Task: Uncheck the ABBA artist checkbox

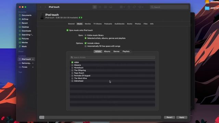Action: [x=72, y=62]
